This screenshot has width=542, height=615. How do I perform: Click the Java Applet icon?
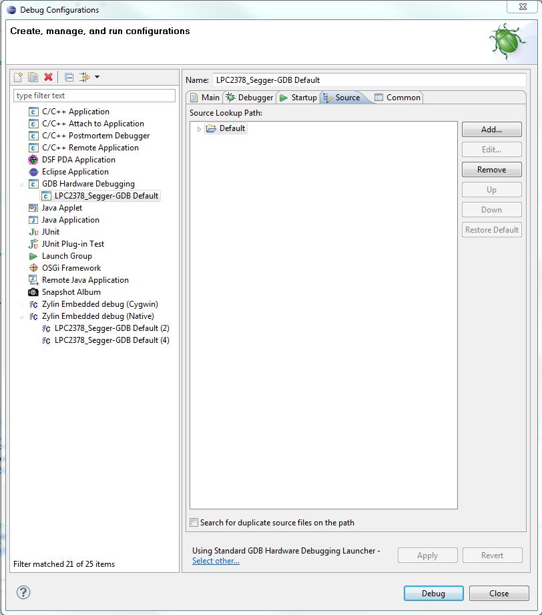click(33, 208)
